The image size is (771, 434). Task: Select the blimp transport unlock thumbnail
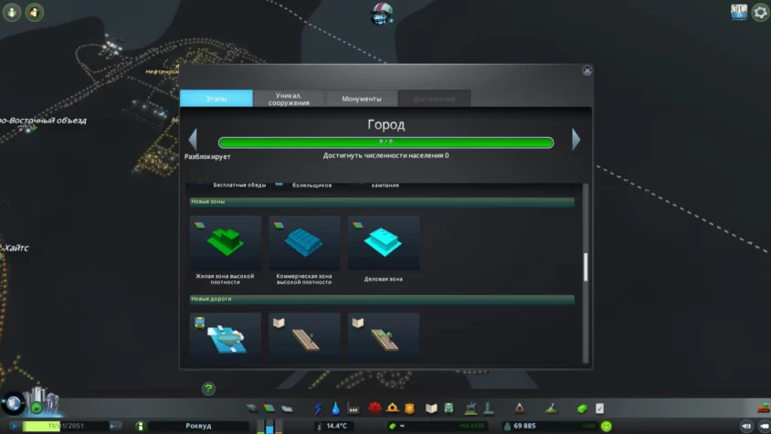click(226, 338)
